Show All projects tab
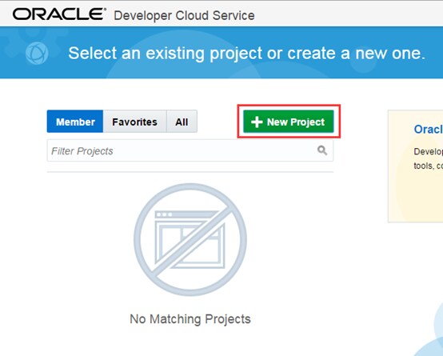 [182, 122]
